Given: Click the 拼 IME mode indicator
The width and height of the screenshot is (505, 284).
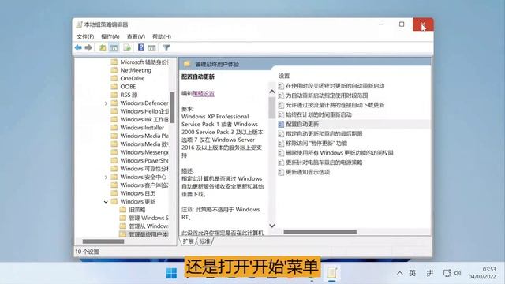Looking at the screenshot, I should [429, 273].
